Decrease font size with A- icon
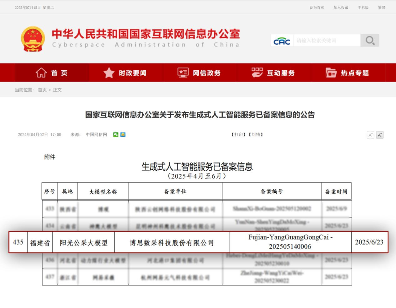This screenshot has width=396, height=308. (370, 135)
